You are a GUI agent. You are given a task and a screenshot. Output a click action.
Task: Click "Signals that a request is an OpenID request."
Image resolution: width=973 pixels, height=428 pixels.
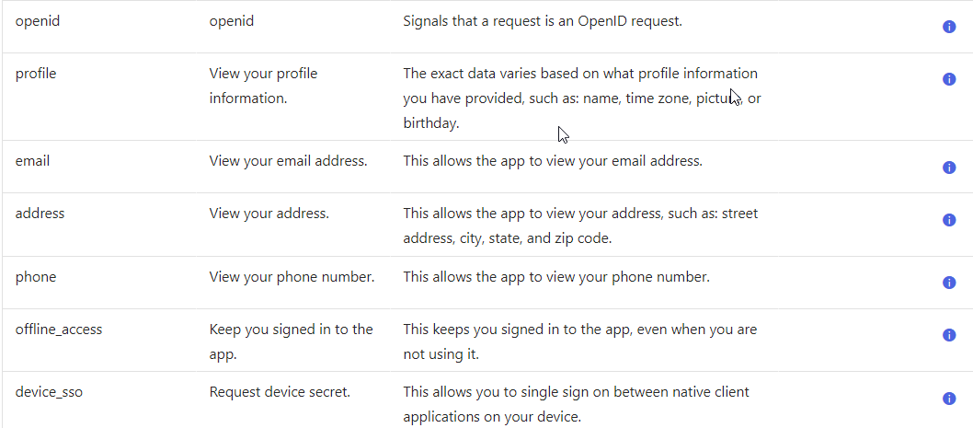543,20
